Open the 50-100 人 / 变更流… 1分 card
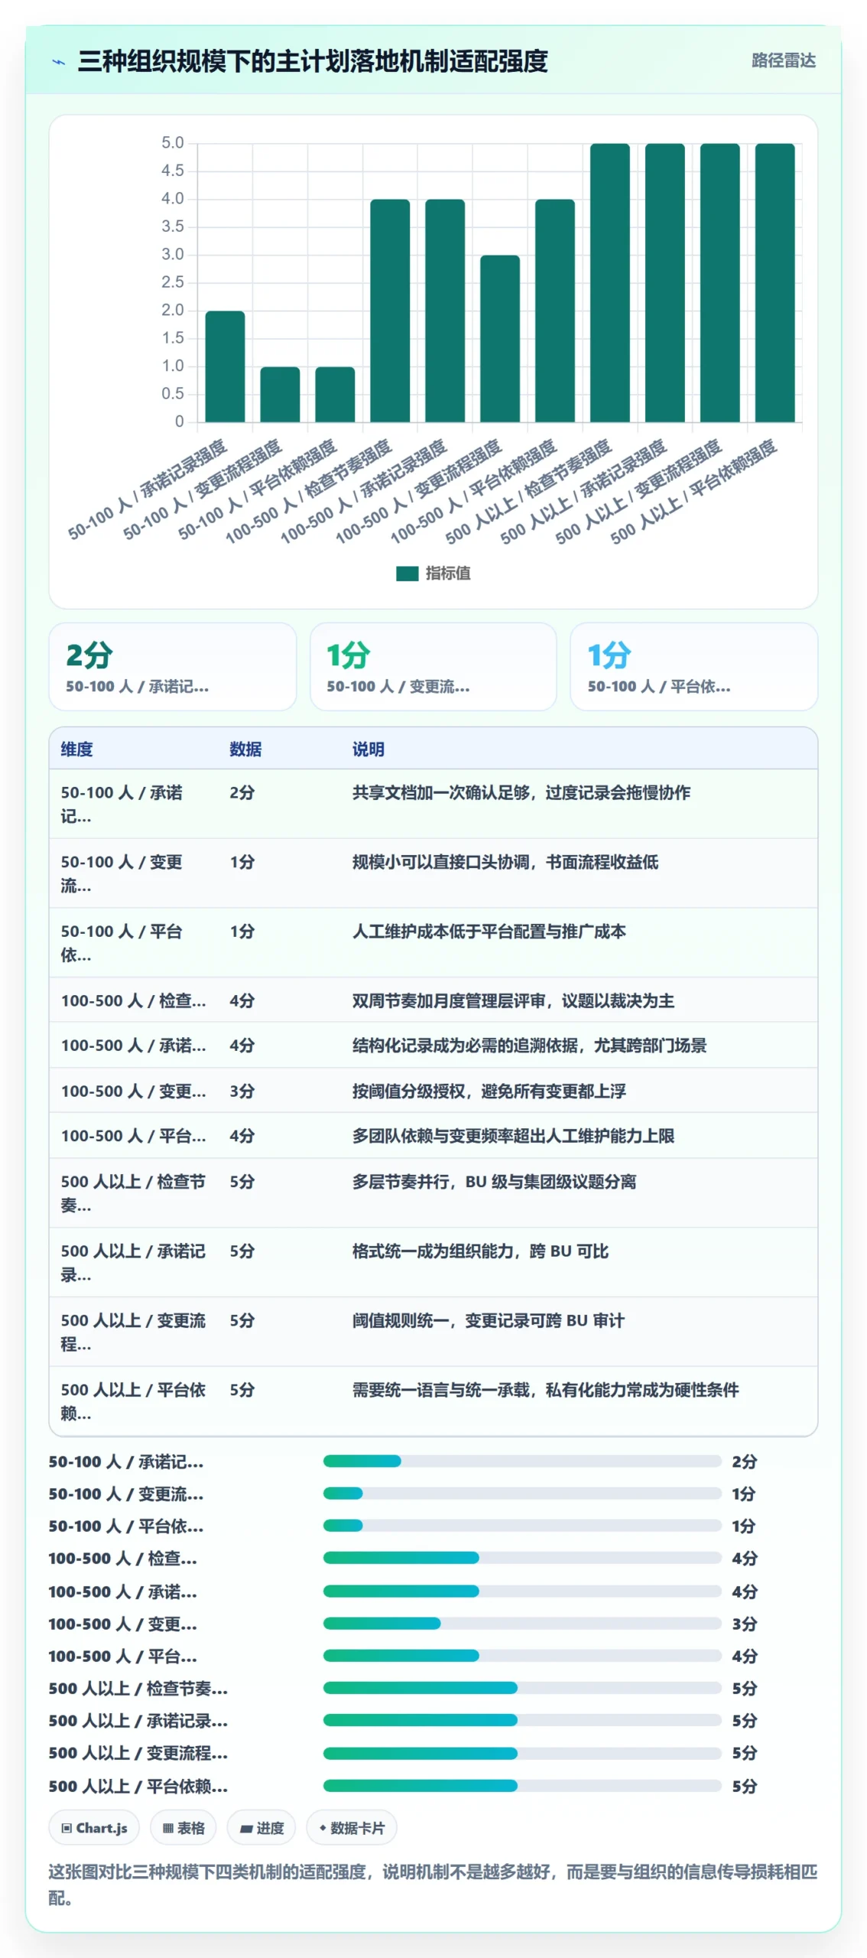 [433, 666]
